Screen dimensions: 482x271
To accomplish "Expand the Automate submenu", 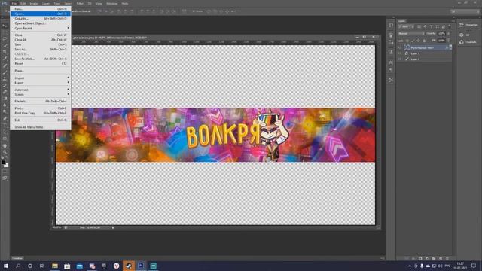I will [x=40, y=90].
